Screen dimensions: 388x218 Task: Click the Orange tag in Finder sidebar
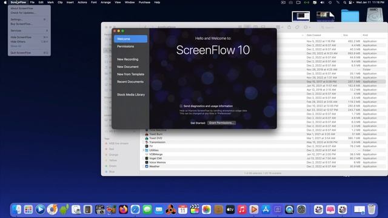pyautogui.click(x=113, y=155)
